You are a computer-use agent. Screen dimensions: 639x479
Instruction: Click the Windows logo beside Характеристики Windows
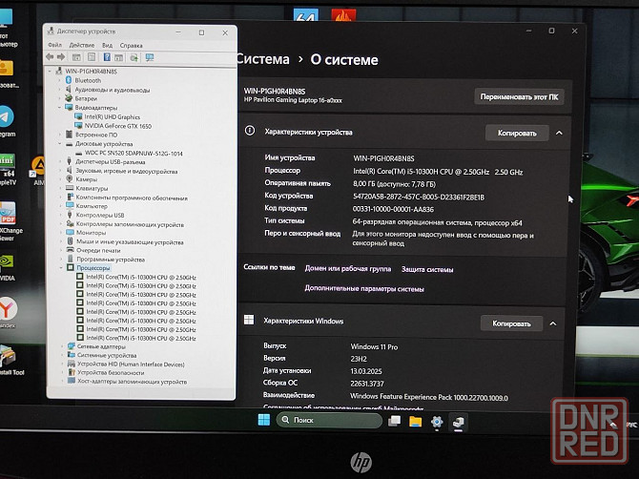pos(249,320)
